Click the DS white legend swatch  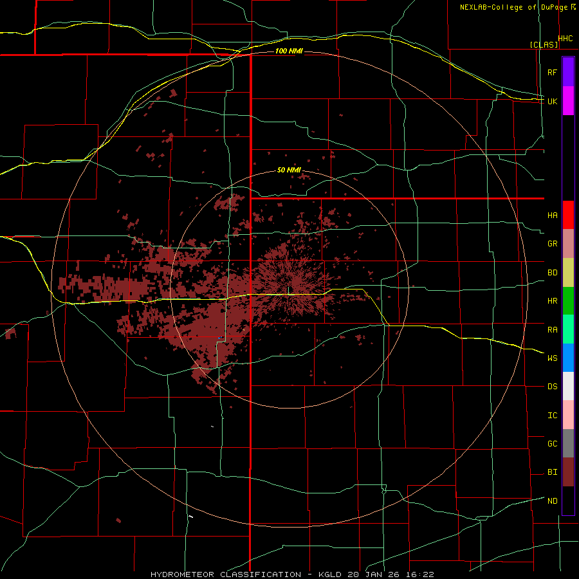(x=568, y=386)
